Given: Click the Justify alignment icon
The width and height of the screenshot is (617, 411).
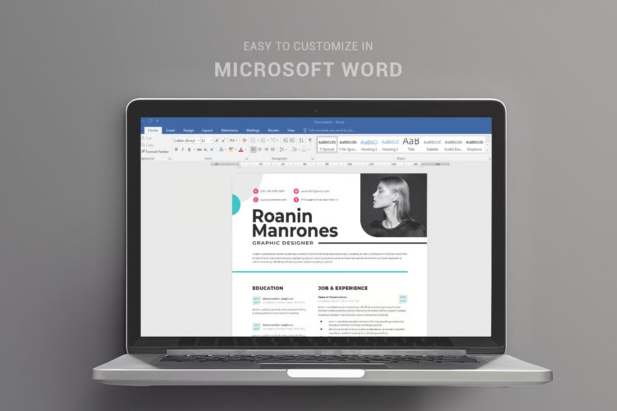Looking at the screenshot, I should (272, 149).
